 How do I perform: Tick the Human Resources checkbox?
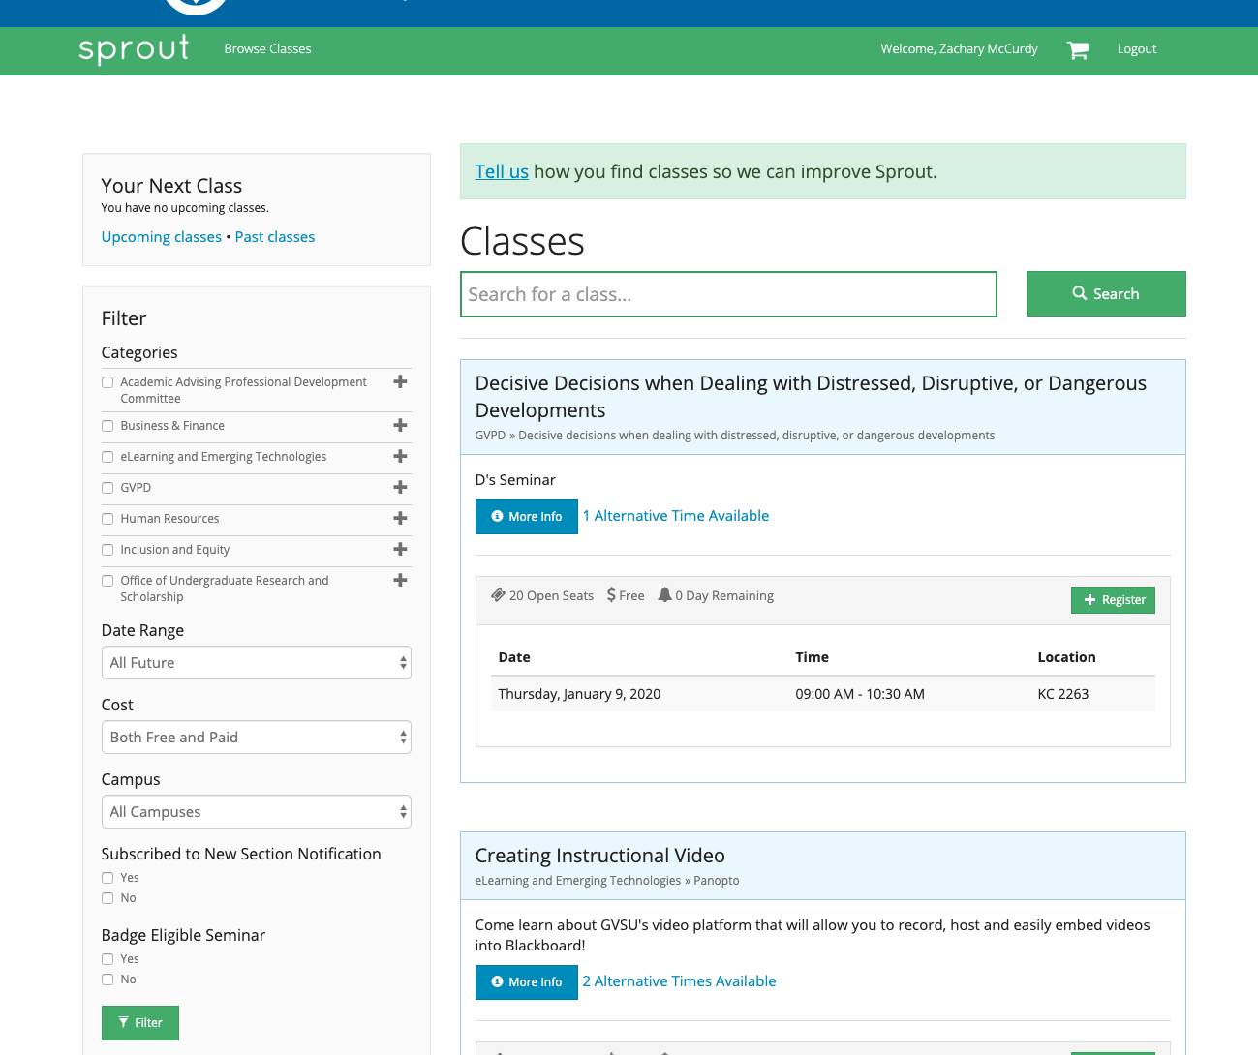click(x=107, y=519)
